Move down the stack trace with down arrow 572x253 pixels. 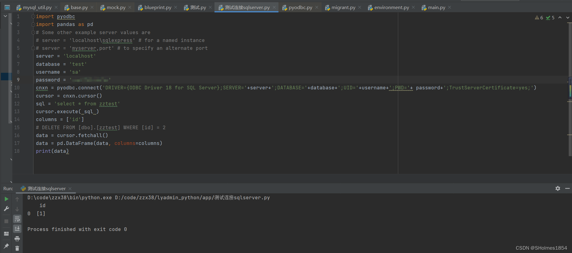[17, 209]
